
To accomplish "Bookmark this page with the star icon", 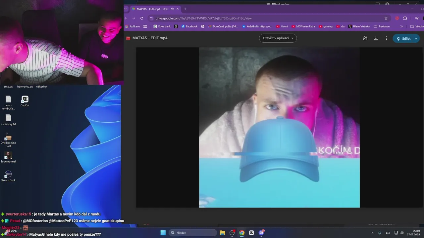I will [x=386, y=18].
